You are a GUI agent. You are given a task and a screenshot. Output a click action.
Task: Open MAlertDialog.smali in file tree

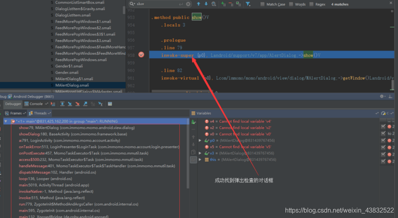click(x=72, y=85)
